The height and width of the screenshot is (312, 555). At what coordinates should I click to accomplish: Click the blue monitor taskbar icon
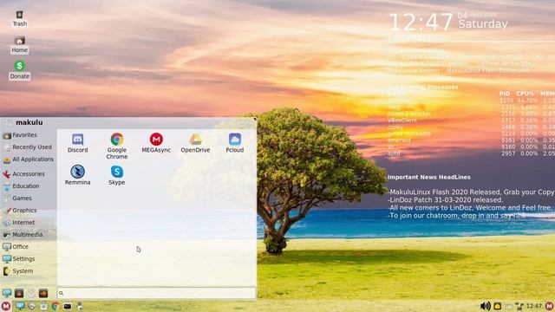pyautogui.click(x=20, y=306)
